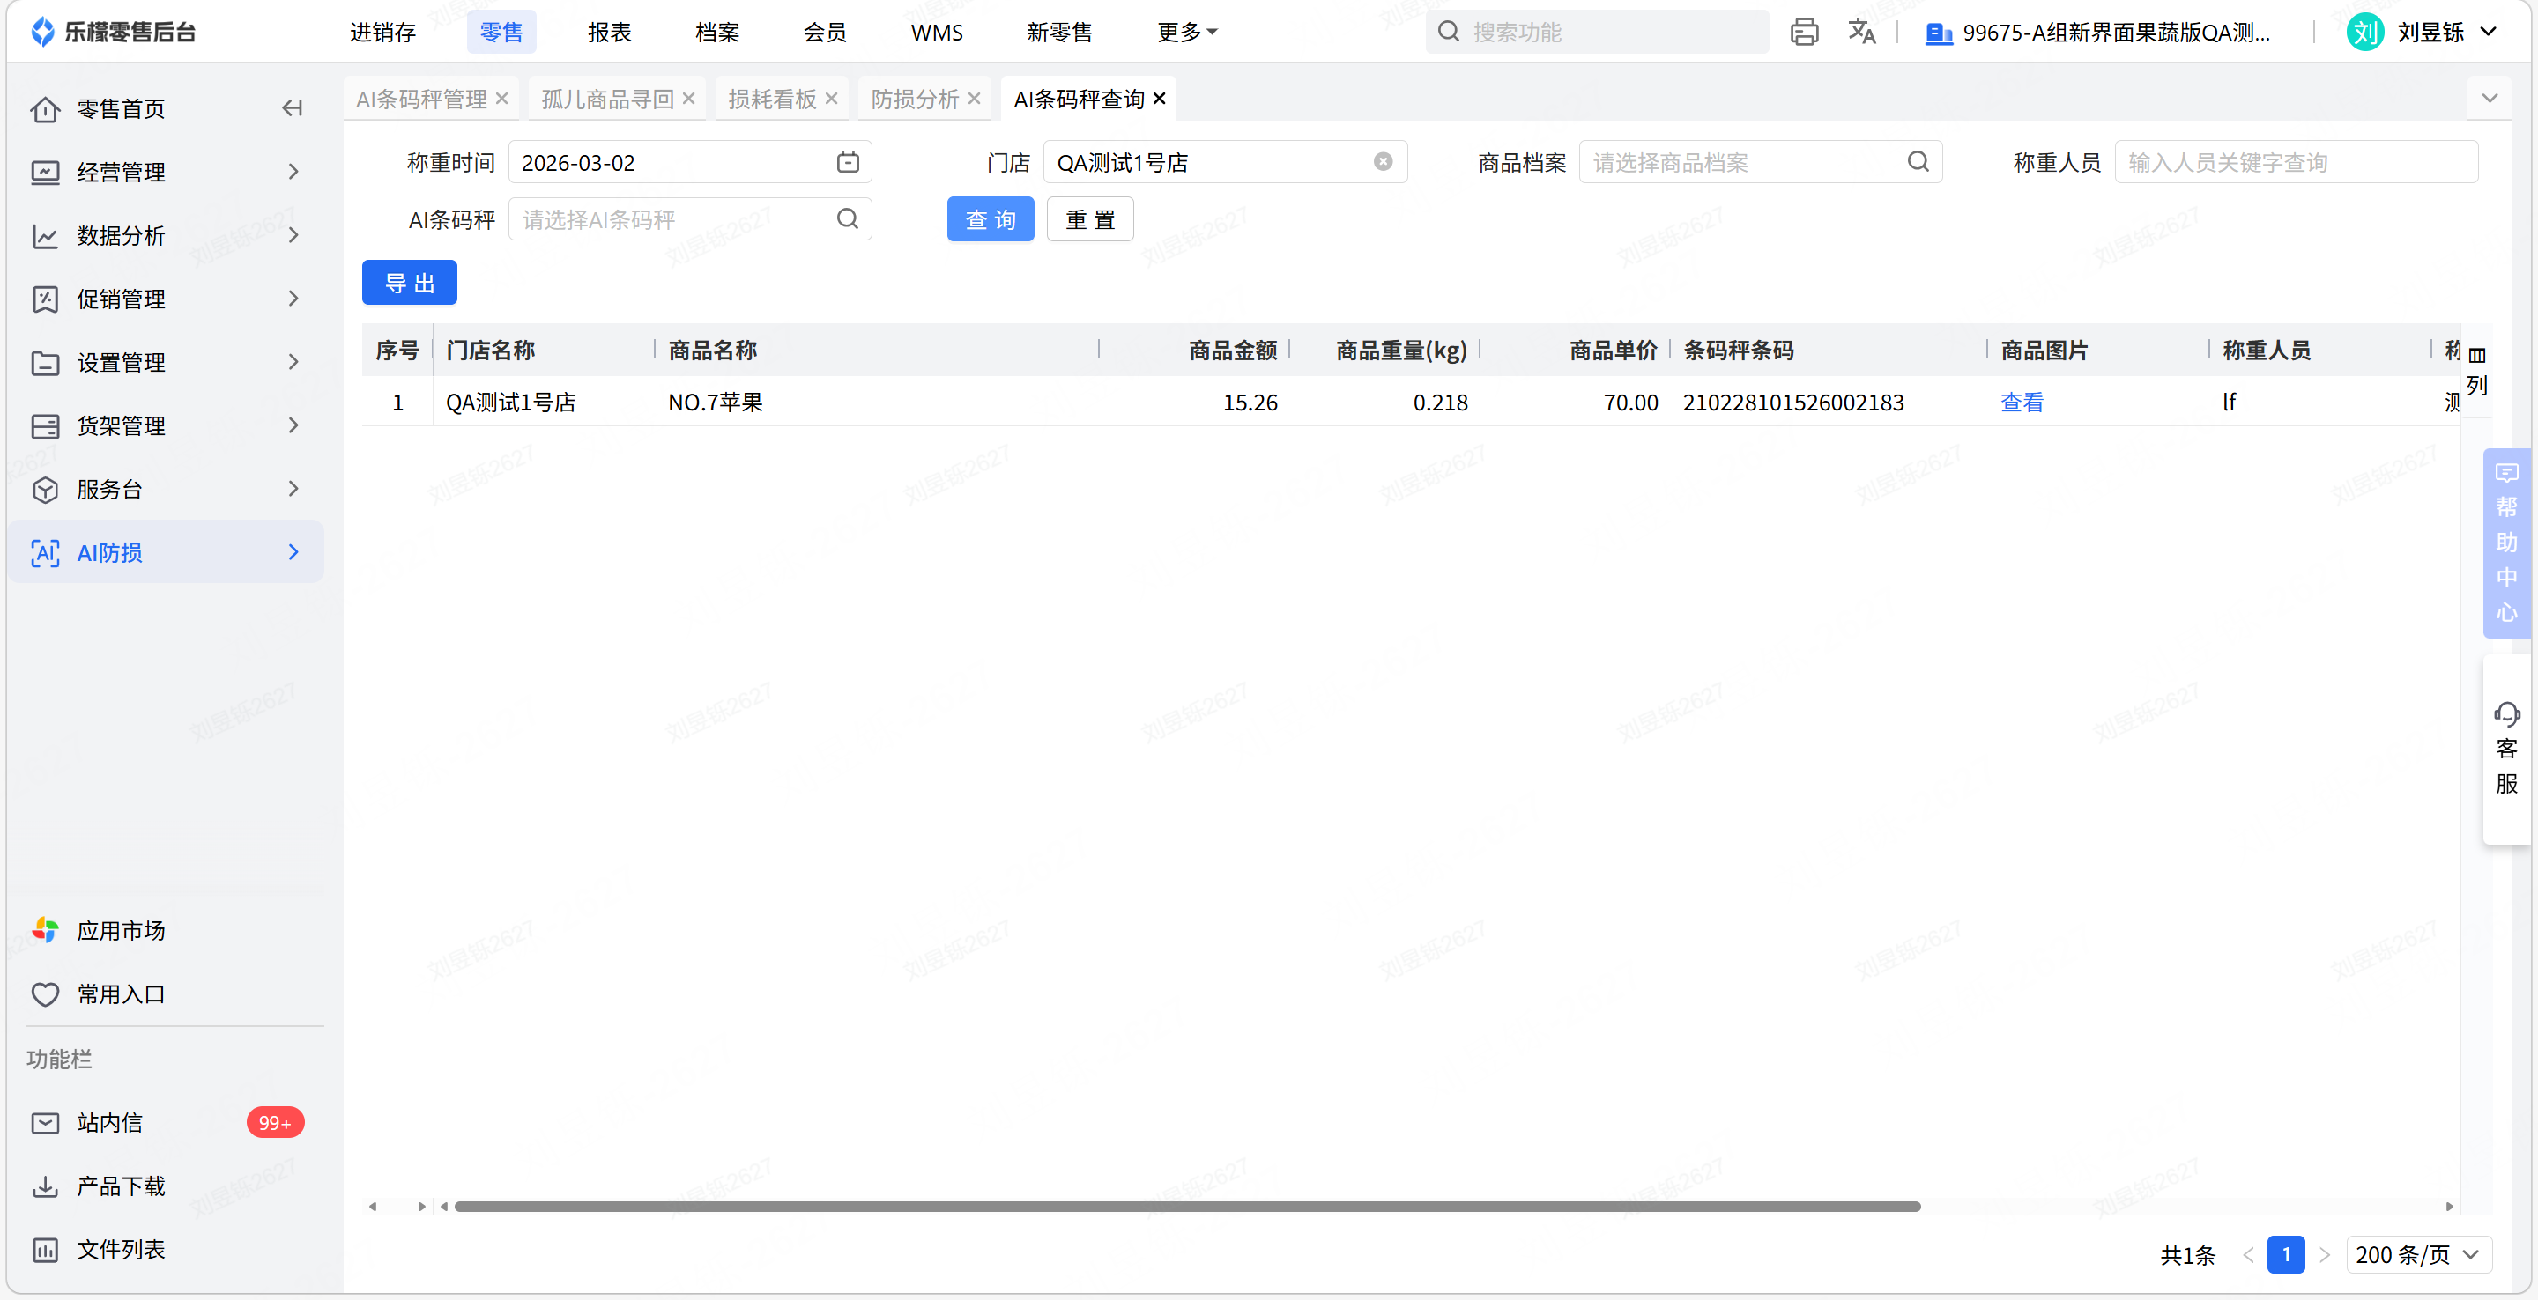Open calendar picker in 称重时间 field
Viewport: 2538px width, 1300px height.
847,162
